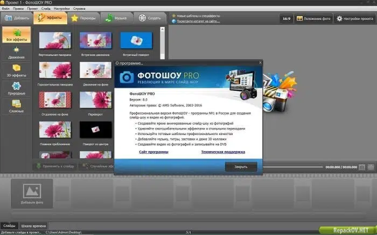This screenshot has width=377, height=235.
Task: Open the 16:9 aspect ratio selector
Action: coord(287,18)
